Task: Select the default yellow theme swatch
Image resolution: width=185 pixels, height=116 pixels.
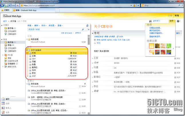Action: pos(151,46)
